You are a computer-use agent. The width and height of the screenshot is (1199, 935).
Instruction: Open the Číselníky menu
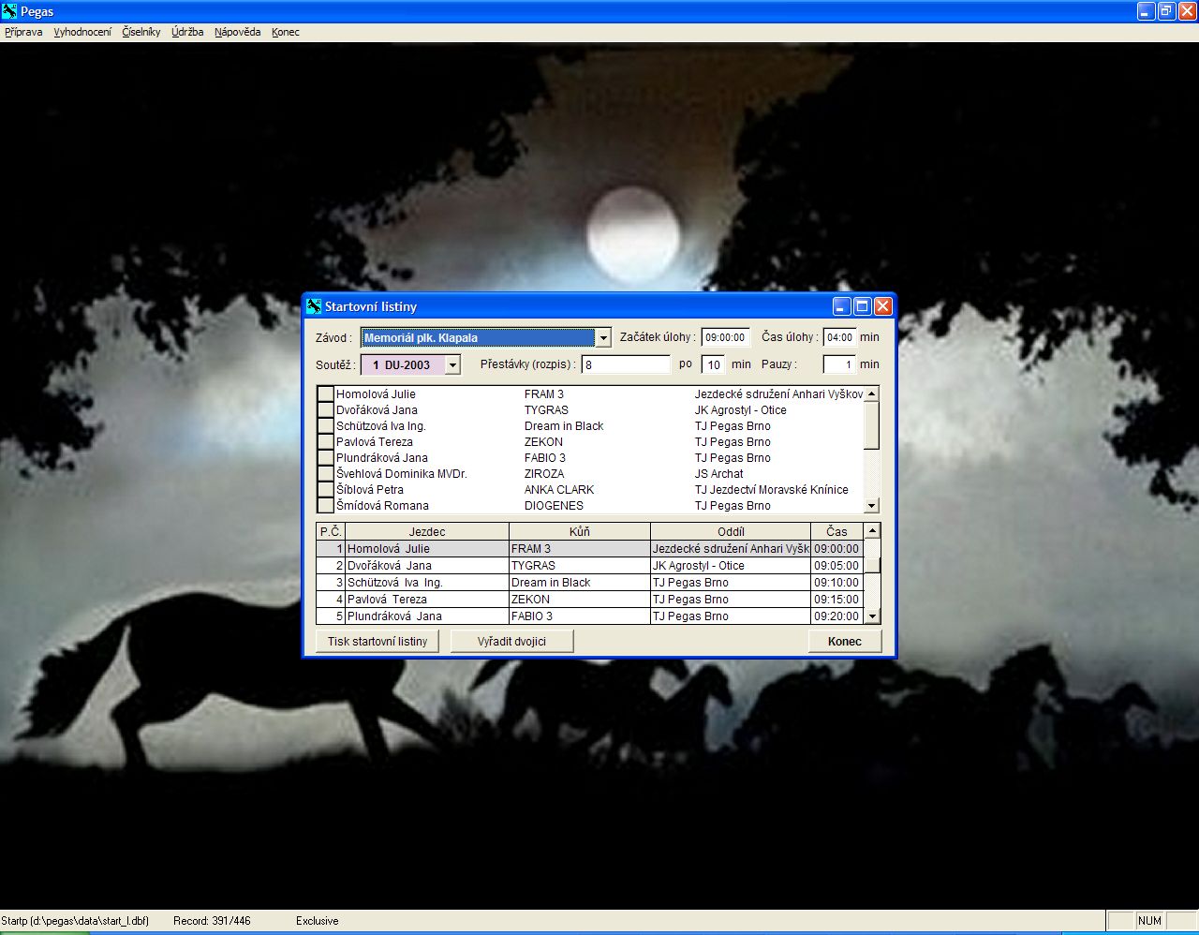coord(141,32)
